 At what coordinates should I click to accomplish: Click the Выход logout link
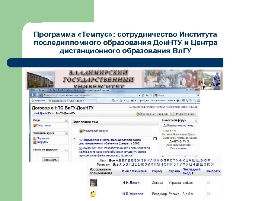(193, 107)
